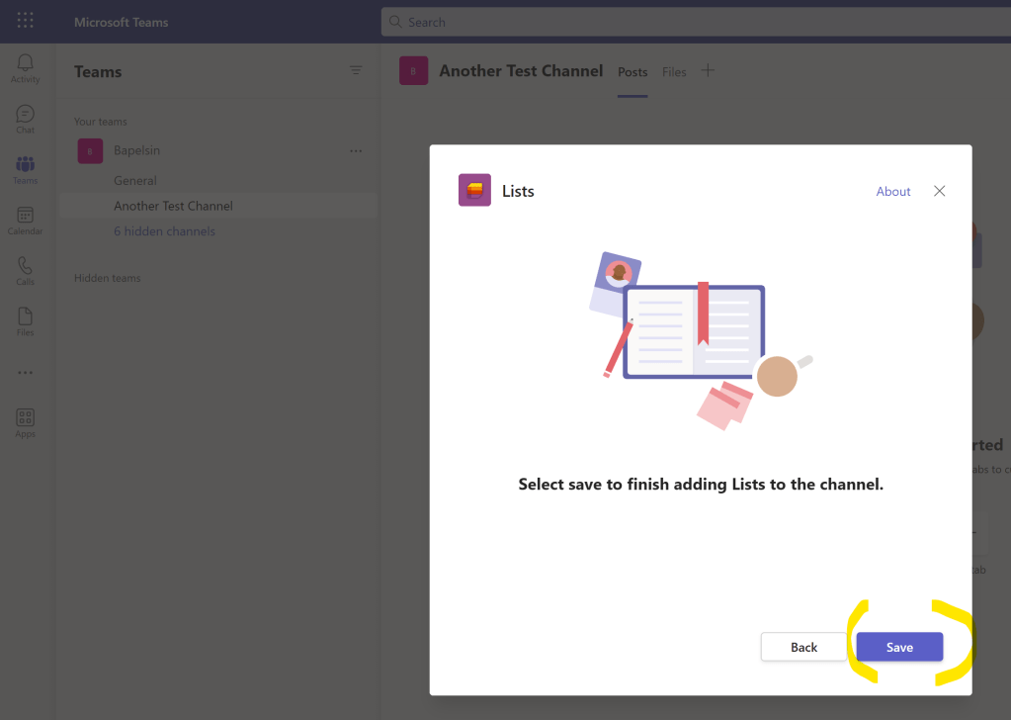Click in the Search box
The width and height of the screenshot is (1011, 720).
[x=692, y=22]
